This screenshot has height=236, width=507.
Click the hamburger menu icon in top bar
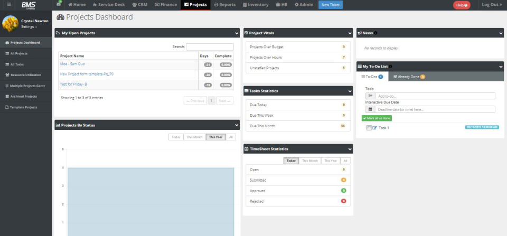click(x=9, y=5)
